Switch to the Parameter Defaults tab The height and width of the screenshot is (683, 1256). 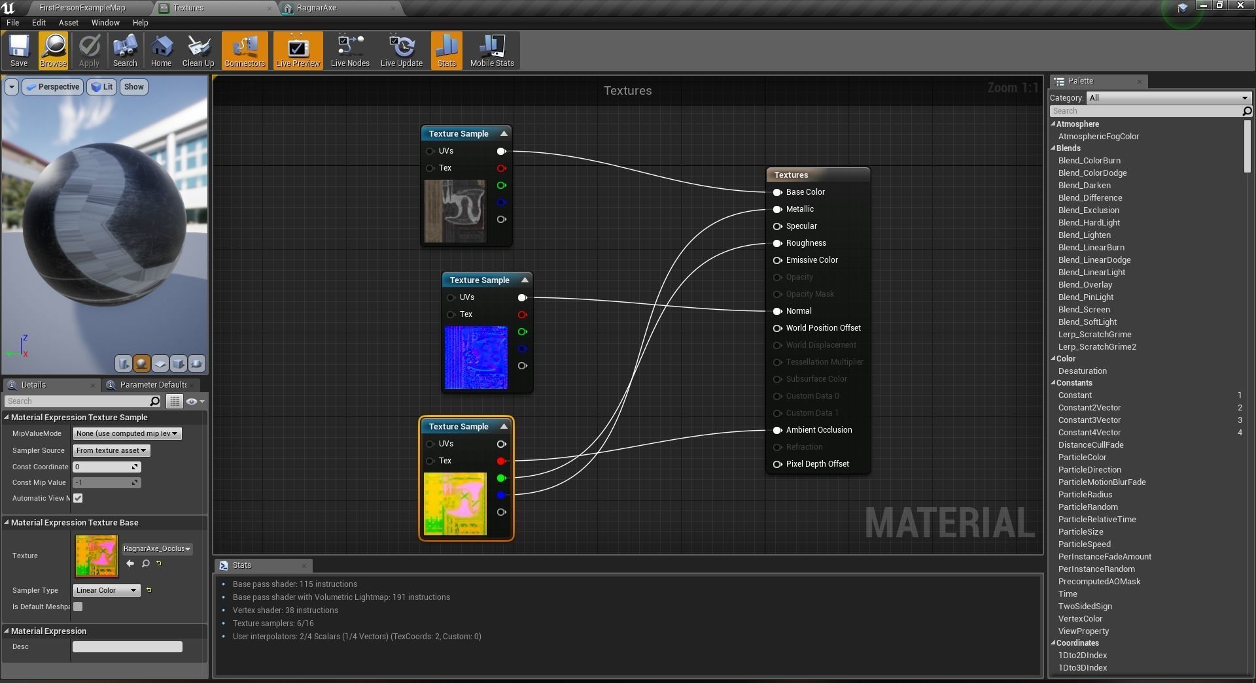(153, 385)
